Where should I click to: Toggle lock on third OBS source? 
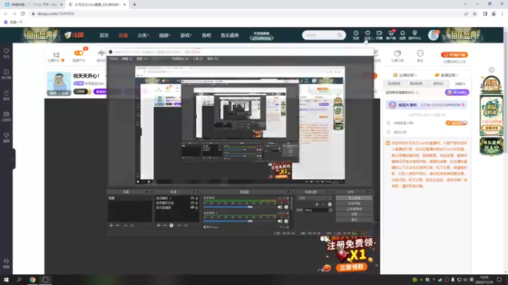tap(197, 208)
